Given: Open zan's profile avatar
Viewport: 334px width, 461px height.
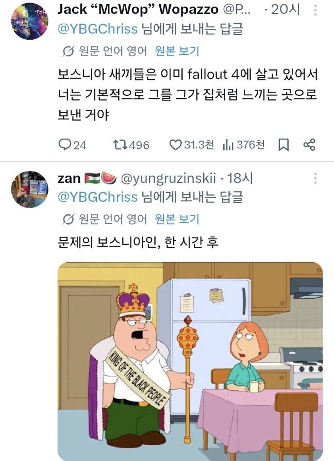Looking at the screenshot, I should click(x=30, y=190).
